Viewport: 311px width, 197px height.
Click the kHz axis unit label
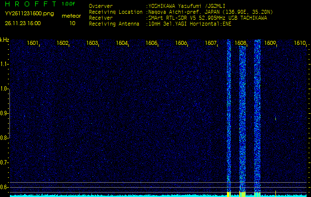click(x=4, y=40)
